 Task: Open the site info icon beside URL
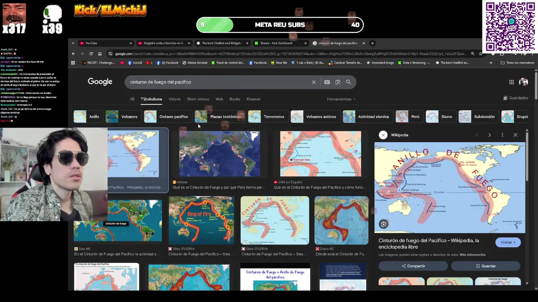[110, 54]
